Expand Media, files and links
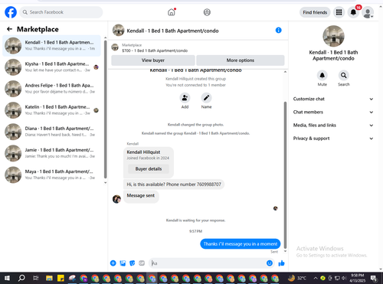 coord(333,126)
